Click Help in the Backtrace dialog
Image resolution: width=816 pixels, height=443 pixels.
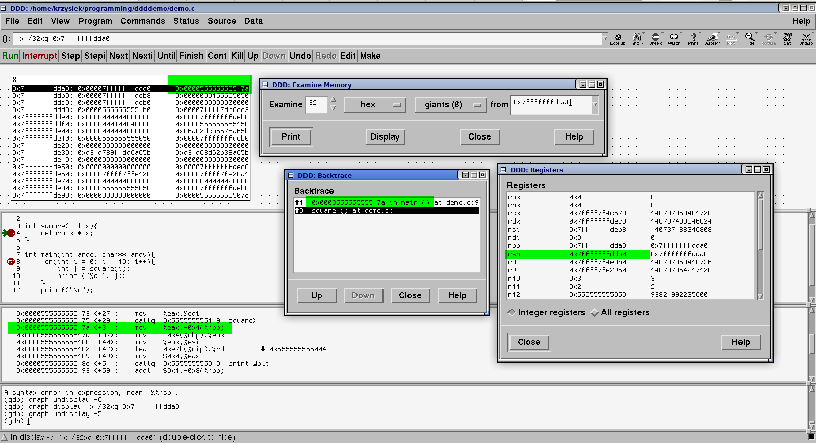coord(457,296)
